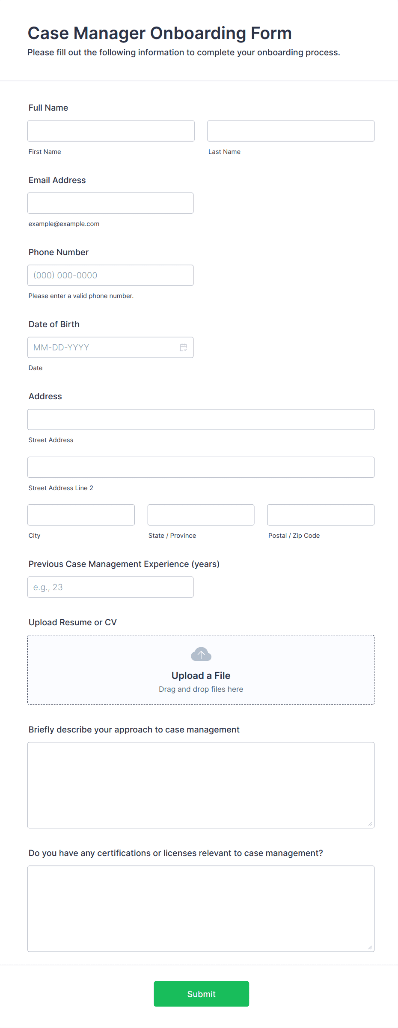Focus the City input field
Viewport: 398px width, 1028px height.
click(81, 515)
